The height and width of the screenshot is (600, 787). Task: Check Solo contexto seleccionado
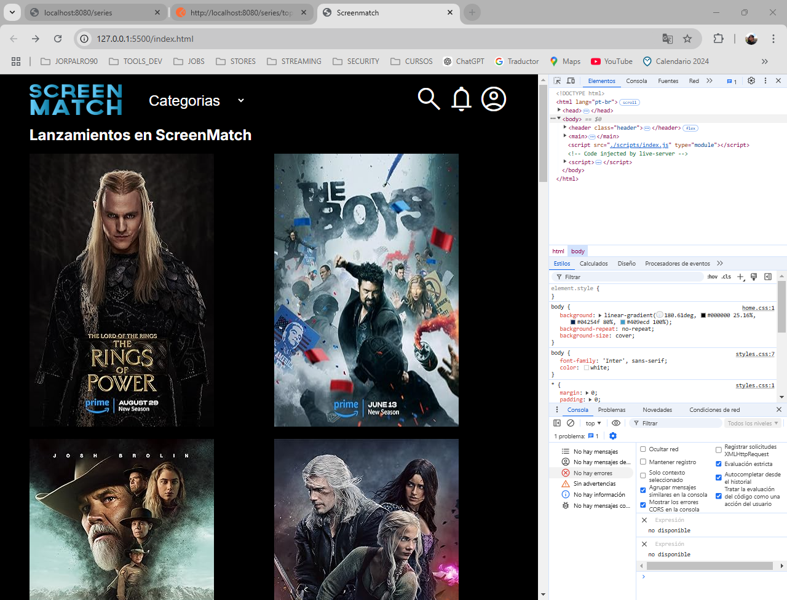643,476
